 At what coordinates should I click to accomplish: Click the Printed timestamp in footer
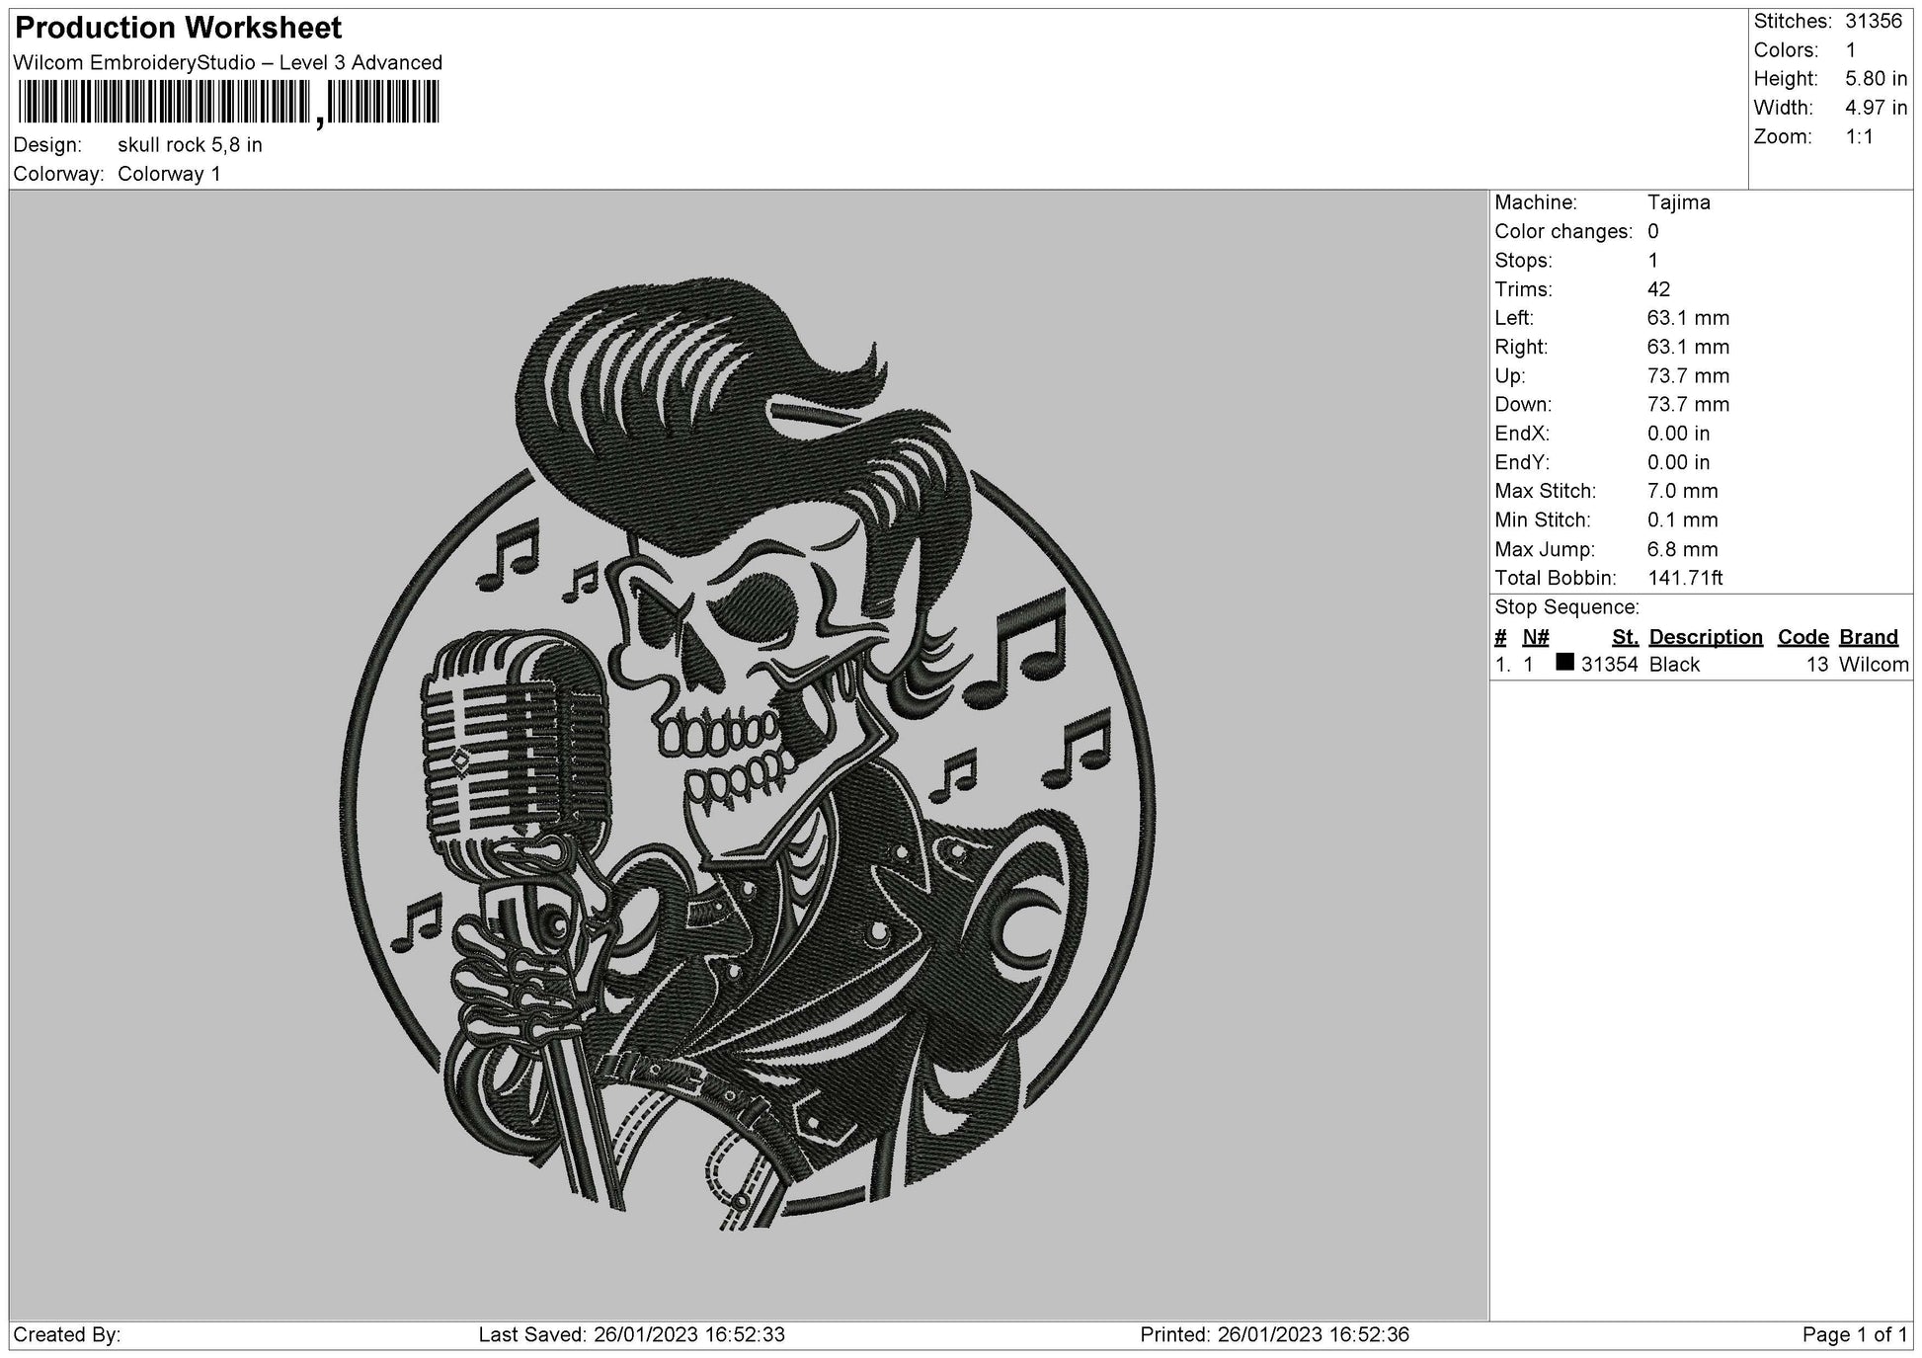pyautogui.click(x=1274, y=1335)
